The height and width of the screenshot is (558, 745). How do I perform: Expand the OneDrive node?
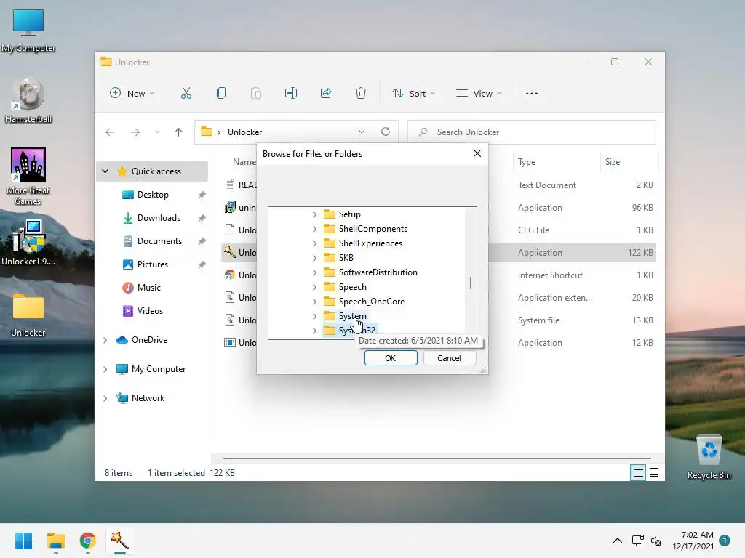(x=105, y=340)
